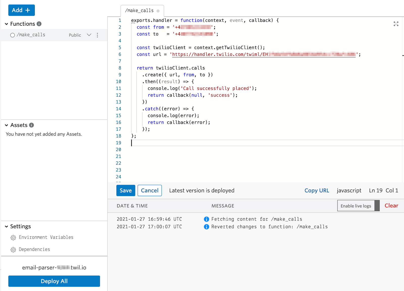Cancel the current edits
The image size is (404, 291).
pyautogui.click(x=150, y=191)
